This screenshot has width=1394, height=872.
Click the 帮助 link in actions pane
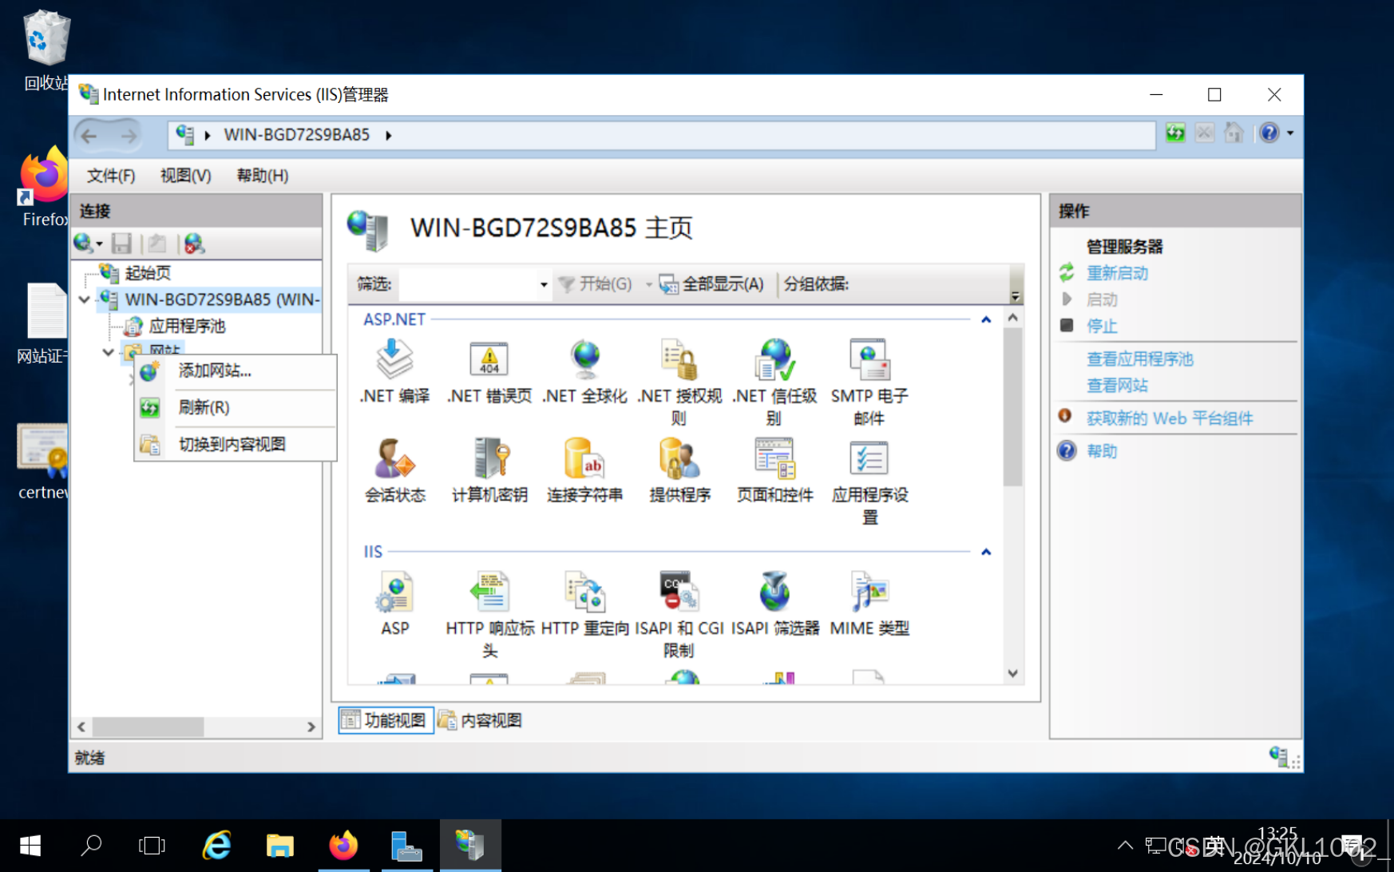[x=1102, y=451]
